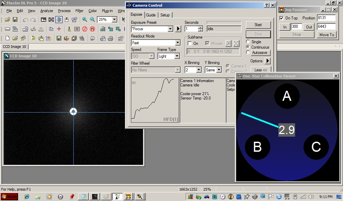
Task: Open the X Binning dropdown
Action: coord(199,70)
